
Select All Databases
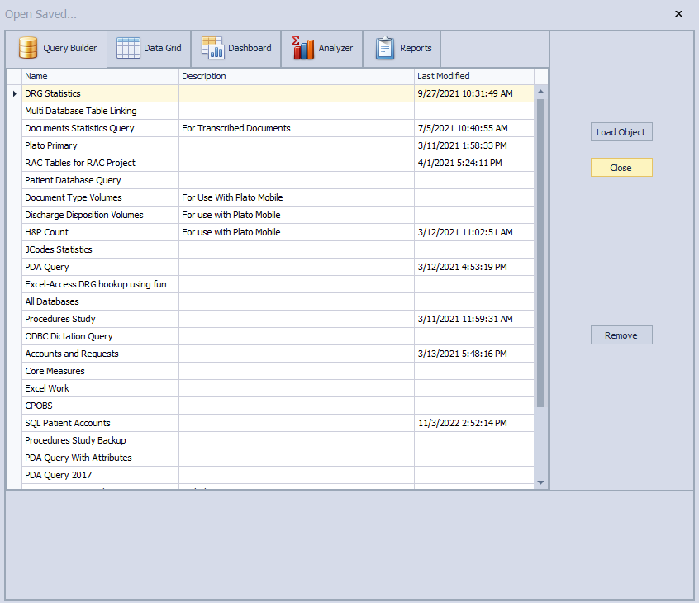(x=278, y=301)
